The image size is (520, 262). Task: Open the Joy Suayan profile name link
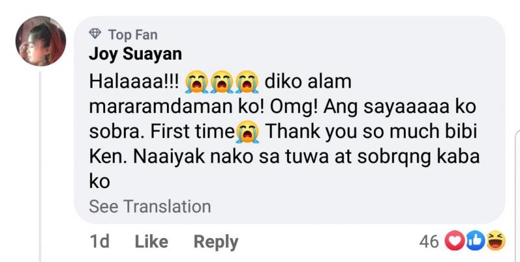coord(135,54)
